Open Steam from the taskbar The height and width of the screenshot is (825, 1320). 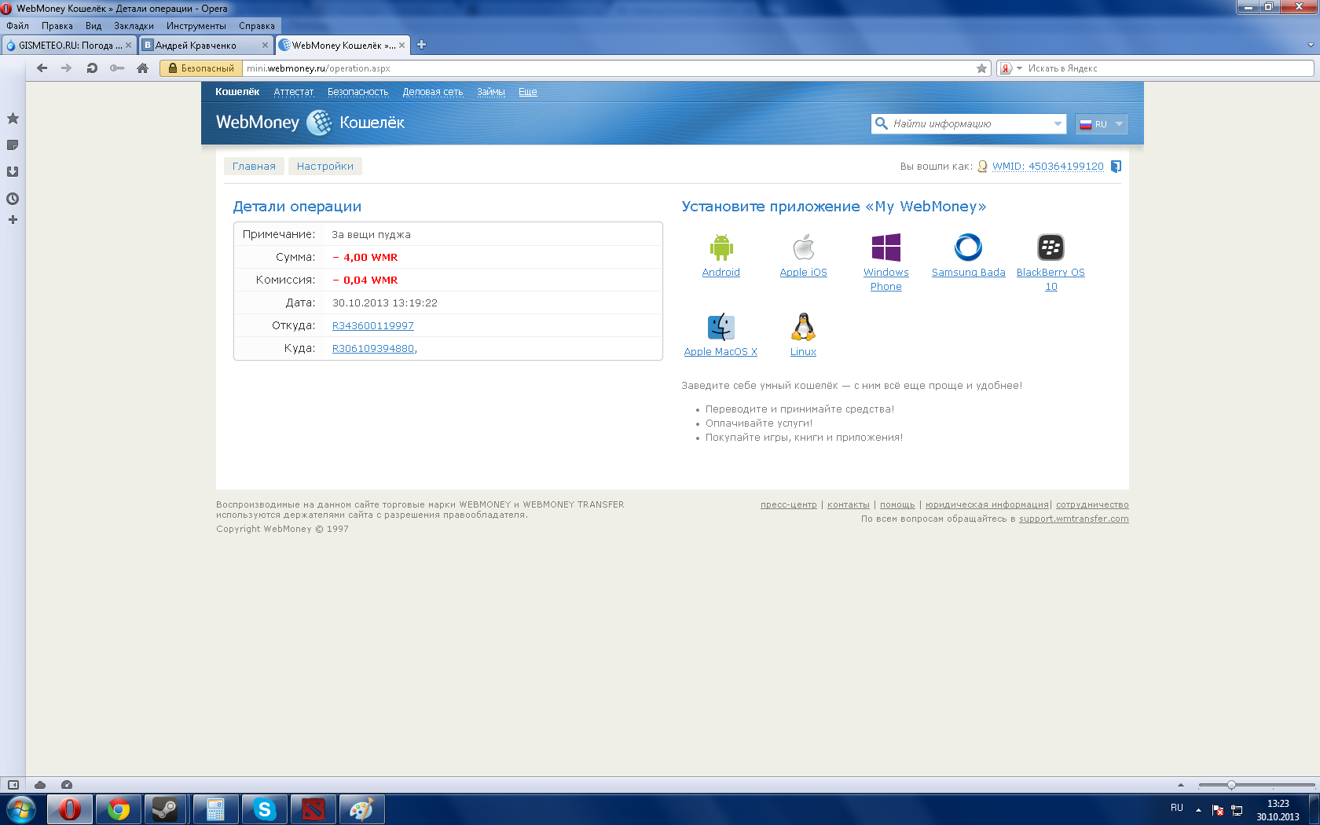coord(166,809)
